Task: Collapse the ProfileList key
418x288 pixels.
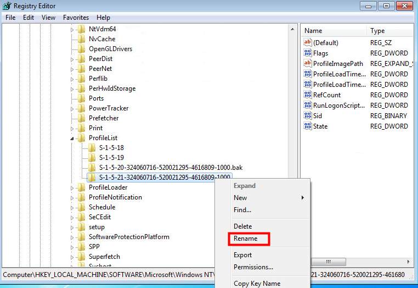Action: [72, 139]
